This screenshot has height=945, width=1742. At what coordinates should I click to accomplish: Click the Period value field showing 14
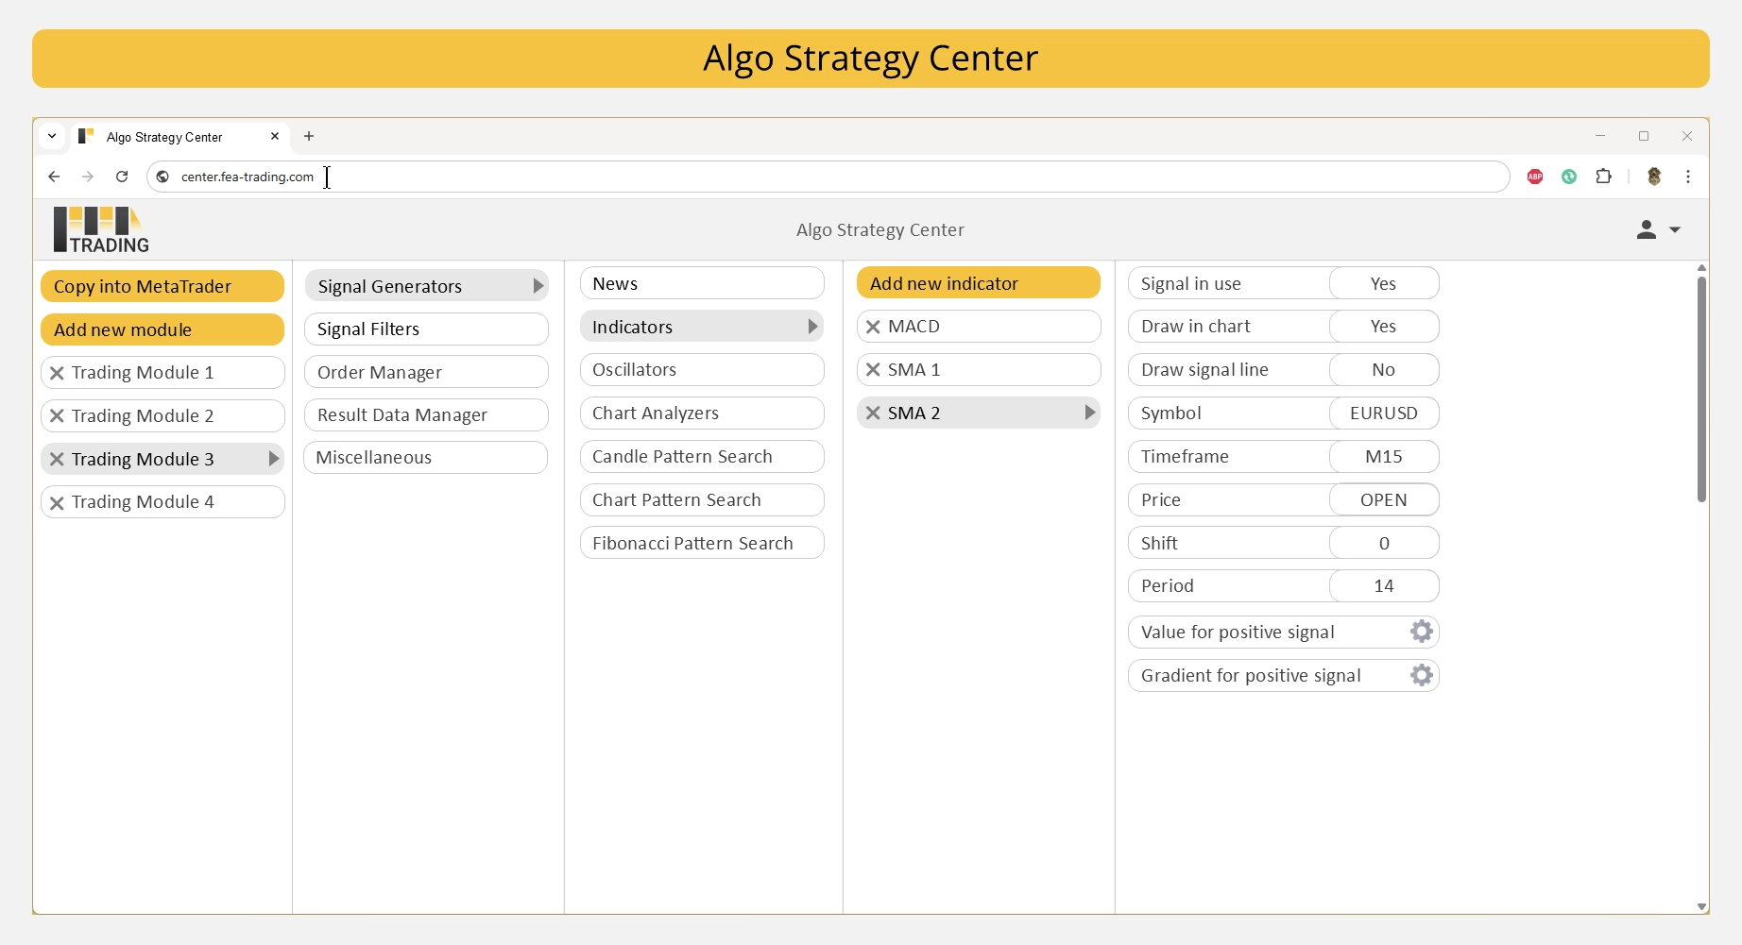(1384, 586)
